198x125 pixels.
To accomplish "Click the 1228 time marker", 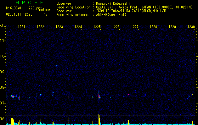I will [153, 27].
